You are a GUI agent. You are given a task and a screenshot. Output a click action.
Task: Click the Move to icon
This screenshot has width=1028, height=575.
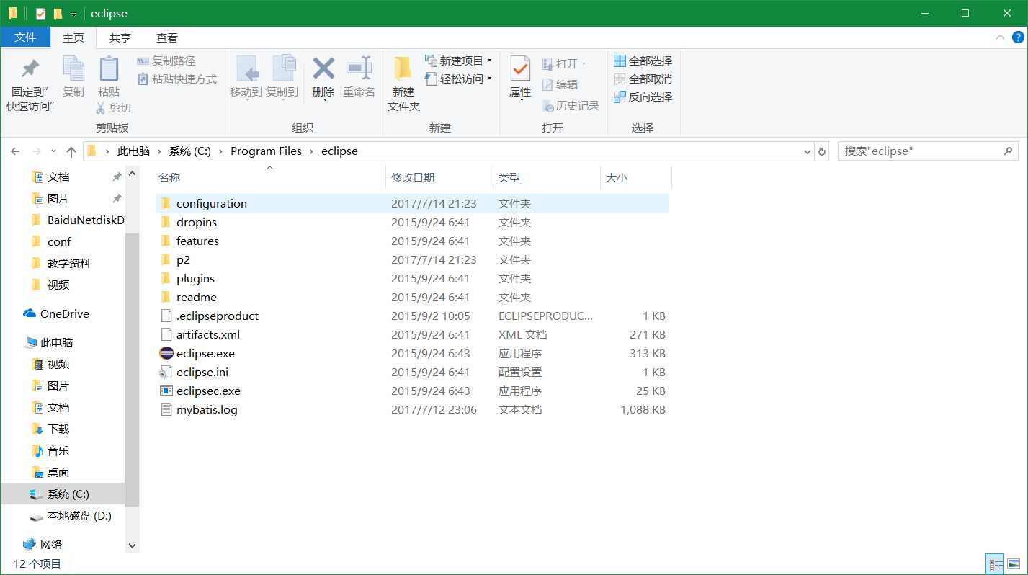(247, 69)
